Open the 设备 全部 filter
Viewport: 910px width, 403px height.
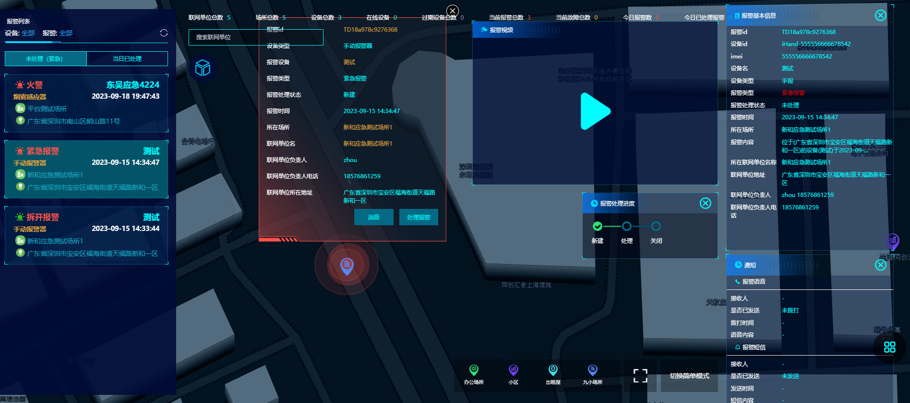(28, 33)
